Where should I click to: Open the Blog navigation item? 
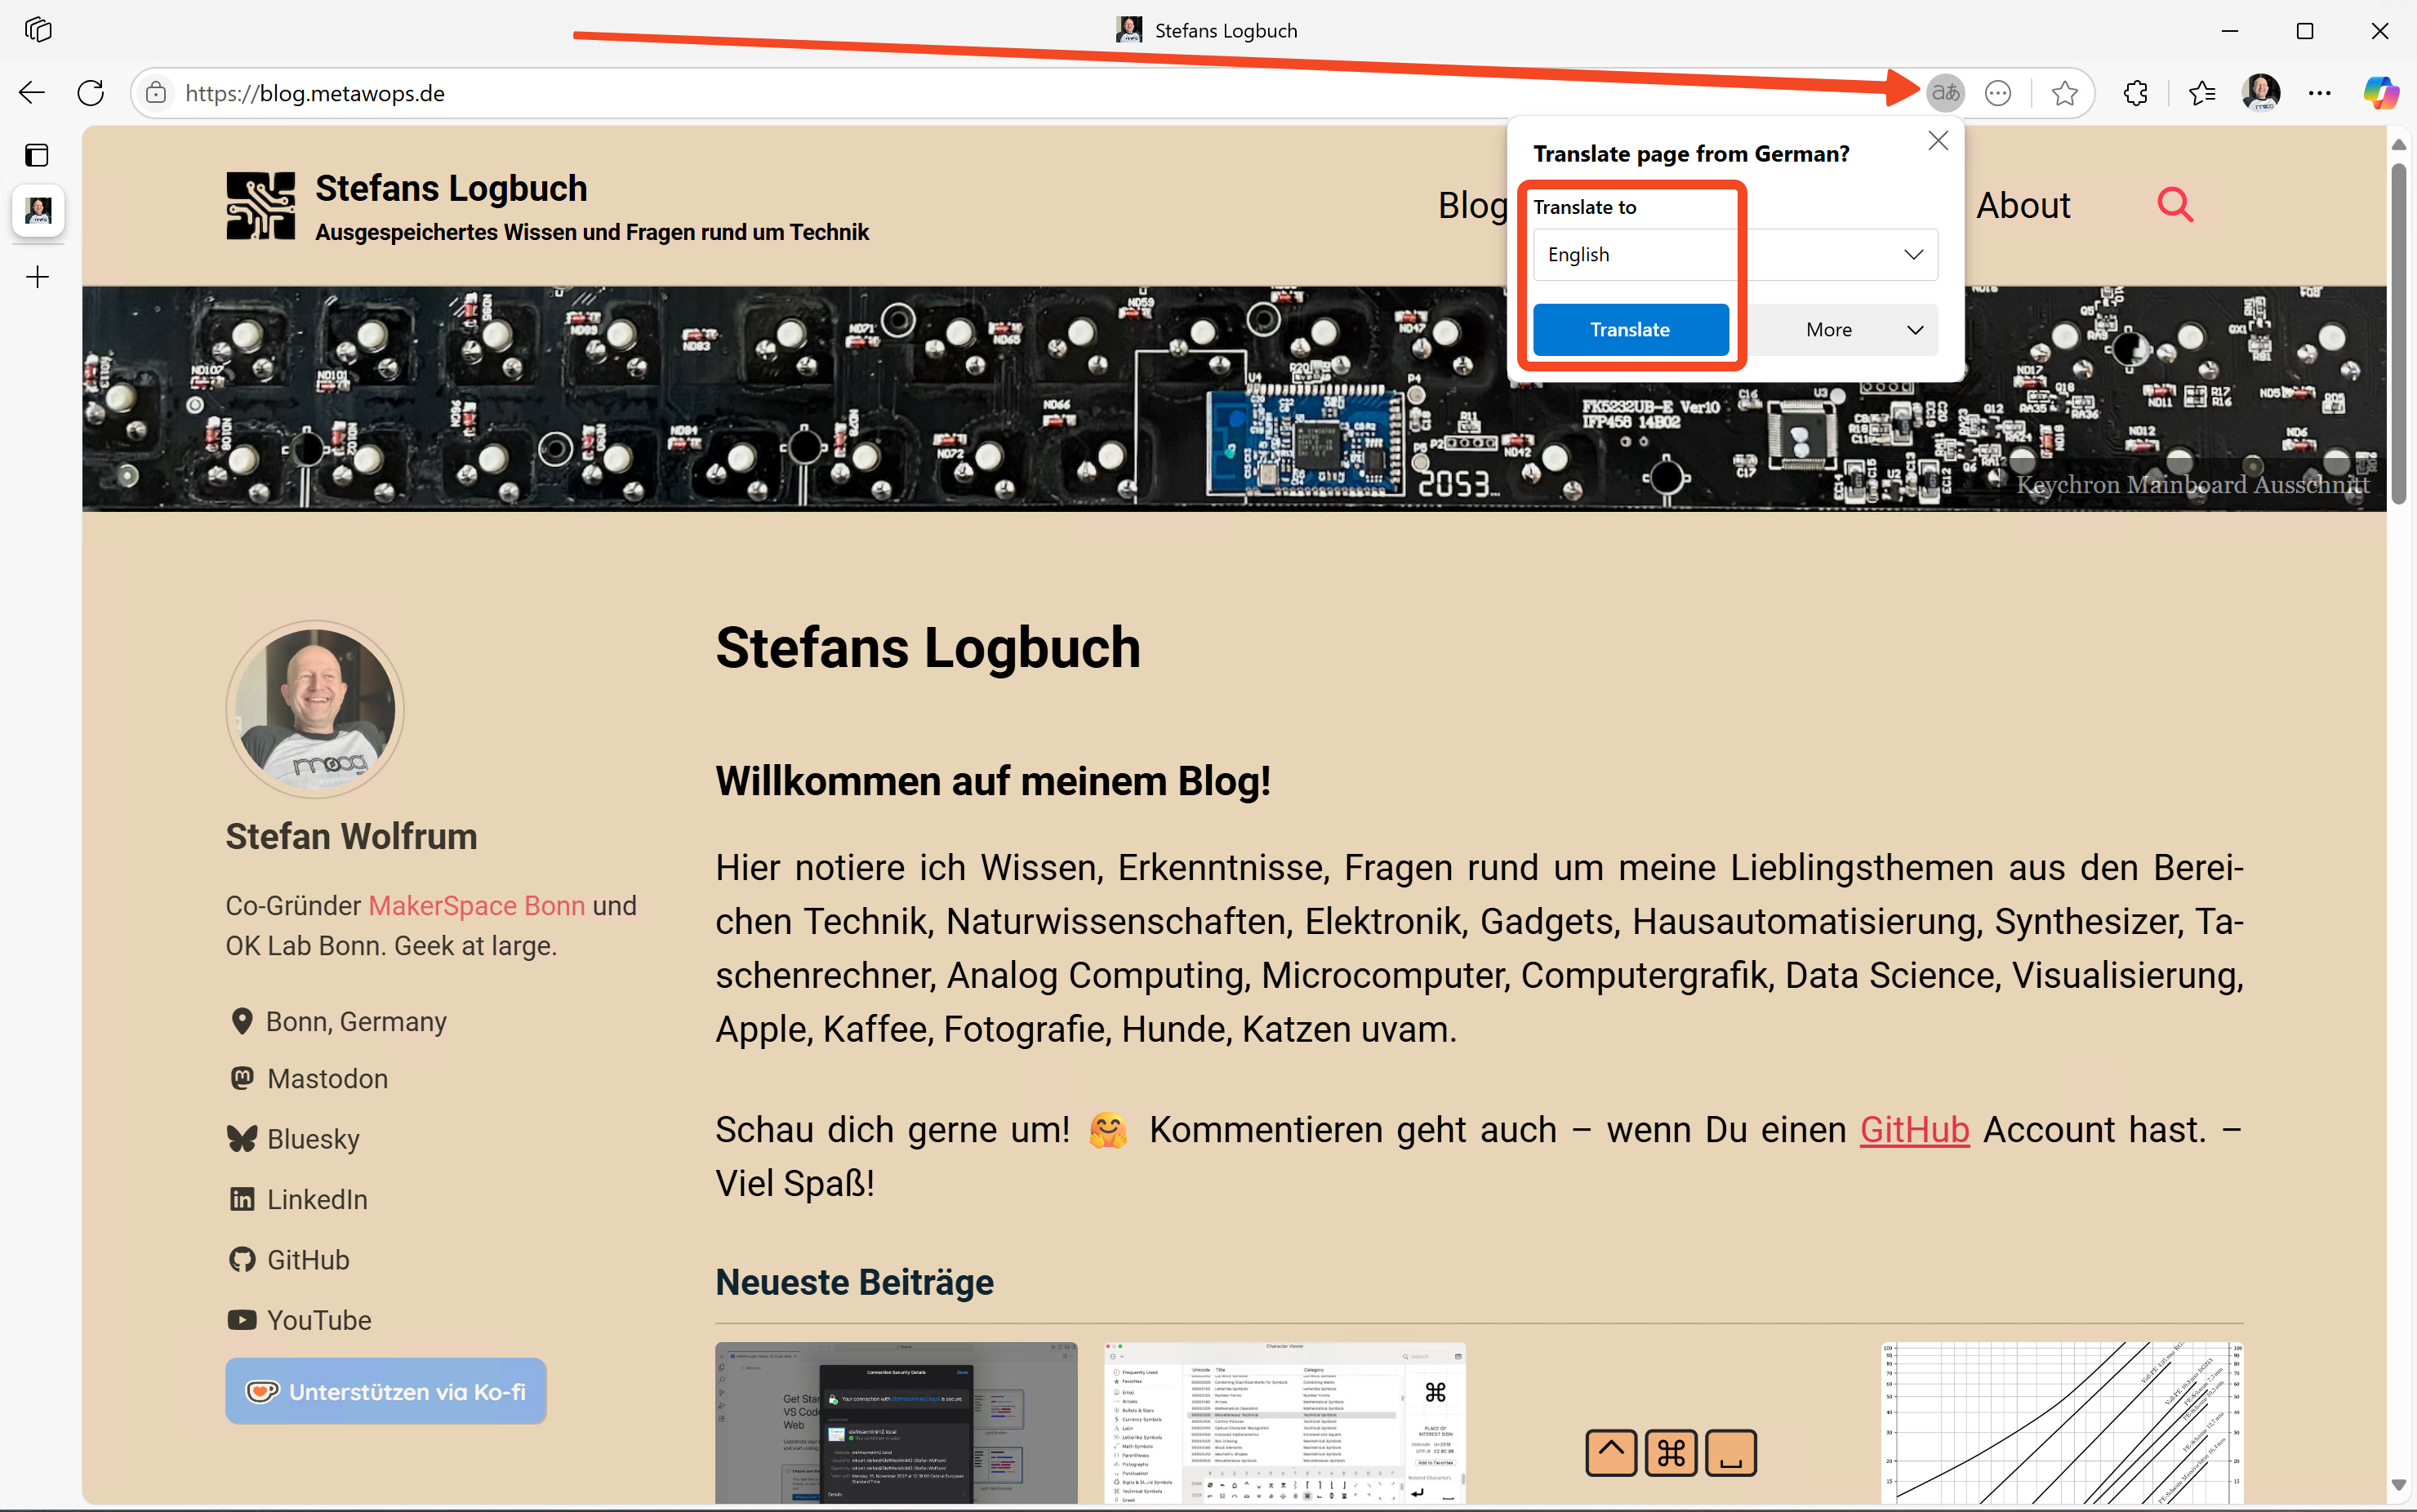tap(1473, 205)
